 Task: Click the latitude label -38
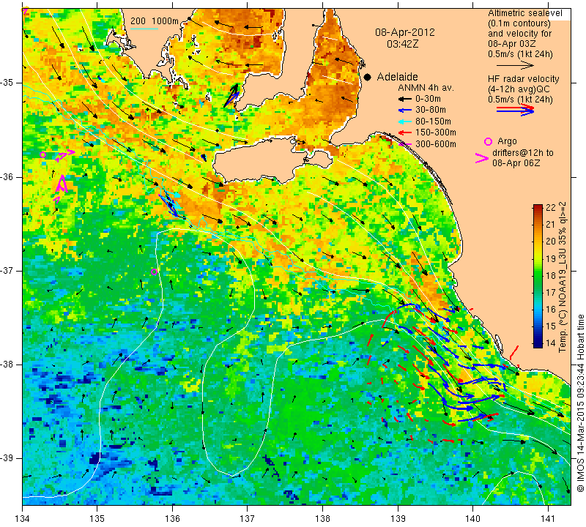pos(8,365)
